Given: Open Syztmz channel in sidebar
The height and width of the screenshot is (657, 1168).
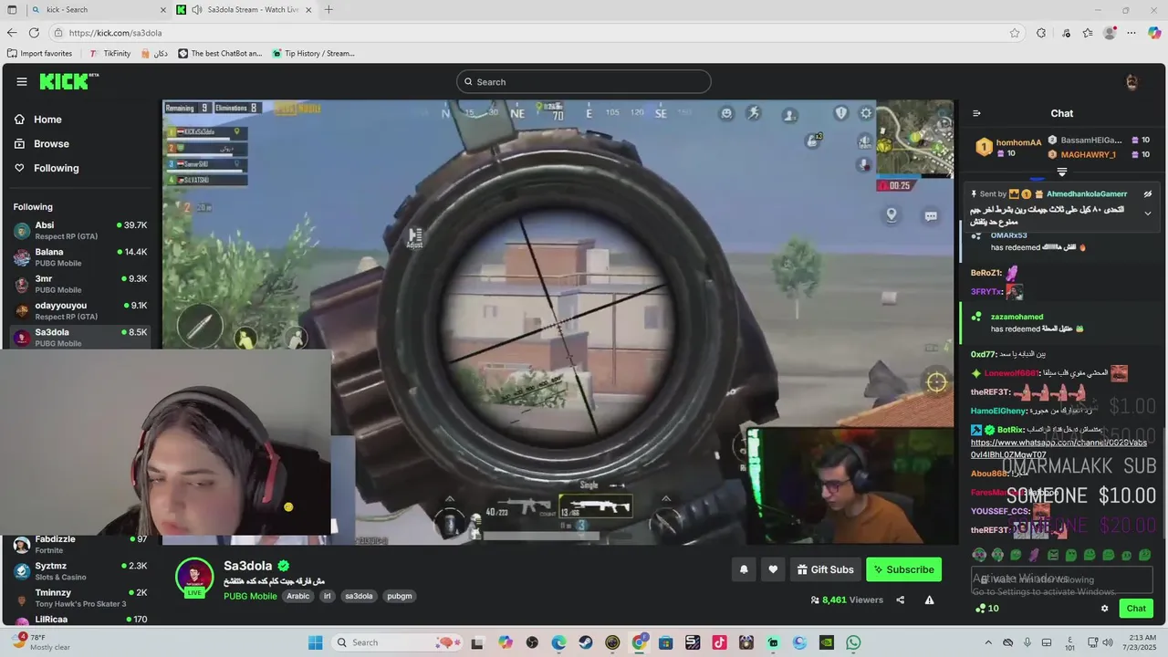Looking at the screenshot, I should [80, 570].
